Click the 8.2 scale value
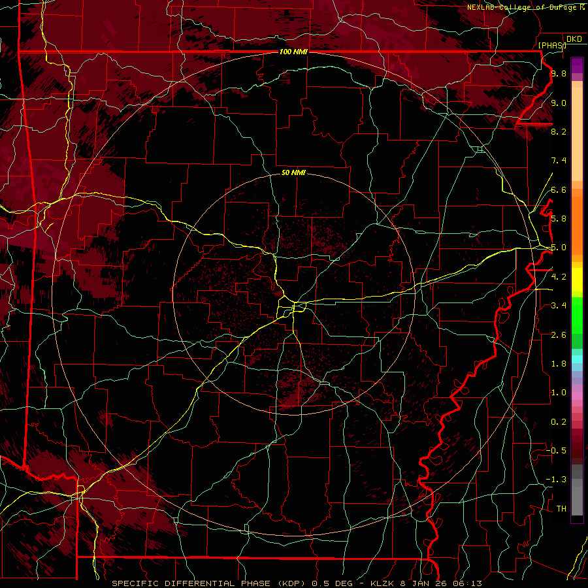Image resolution: width=588 pixels, height=588 pixels. (559, 131)
